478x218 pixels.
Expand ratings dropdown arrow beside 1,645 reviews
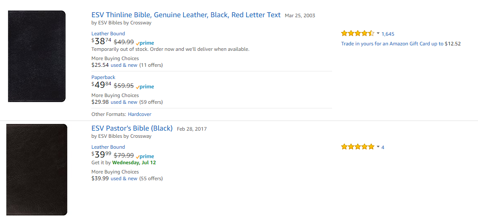pos(378,34)
